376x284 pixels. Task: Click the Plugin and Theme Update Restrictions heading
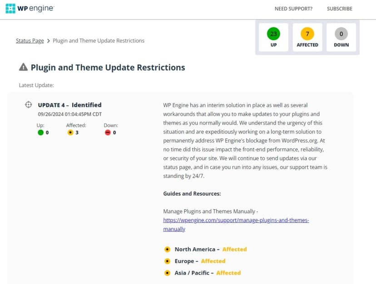click(x=108, y=67)
